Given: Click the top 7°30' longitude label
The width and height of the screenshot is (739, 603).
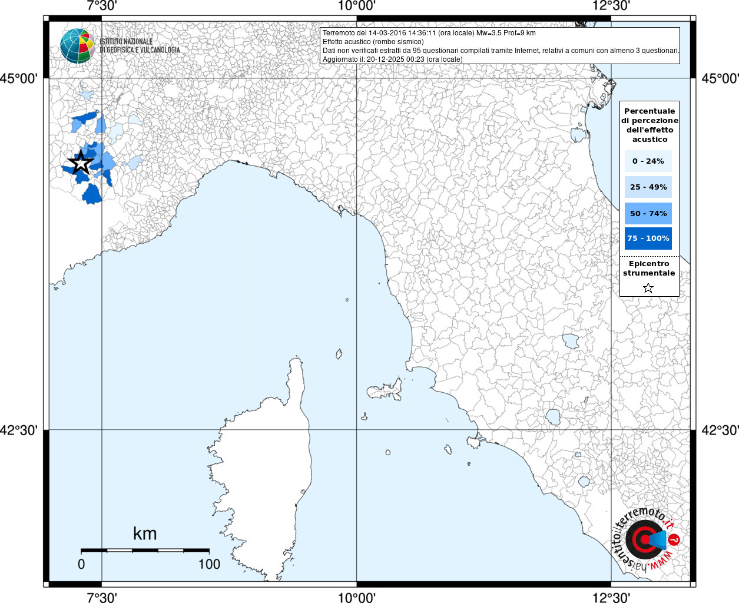Looking at the screenshot, I should click(102, 6).
